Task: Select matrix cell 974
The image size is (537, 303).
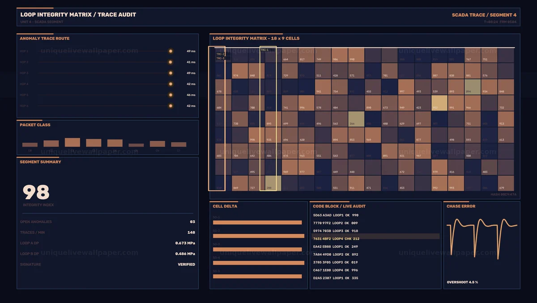Action: pyautogui.click(x=240, y=71)
